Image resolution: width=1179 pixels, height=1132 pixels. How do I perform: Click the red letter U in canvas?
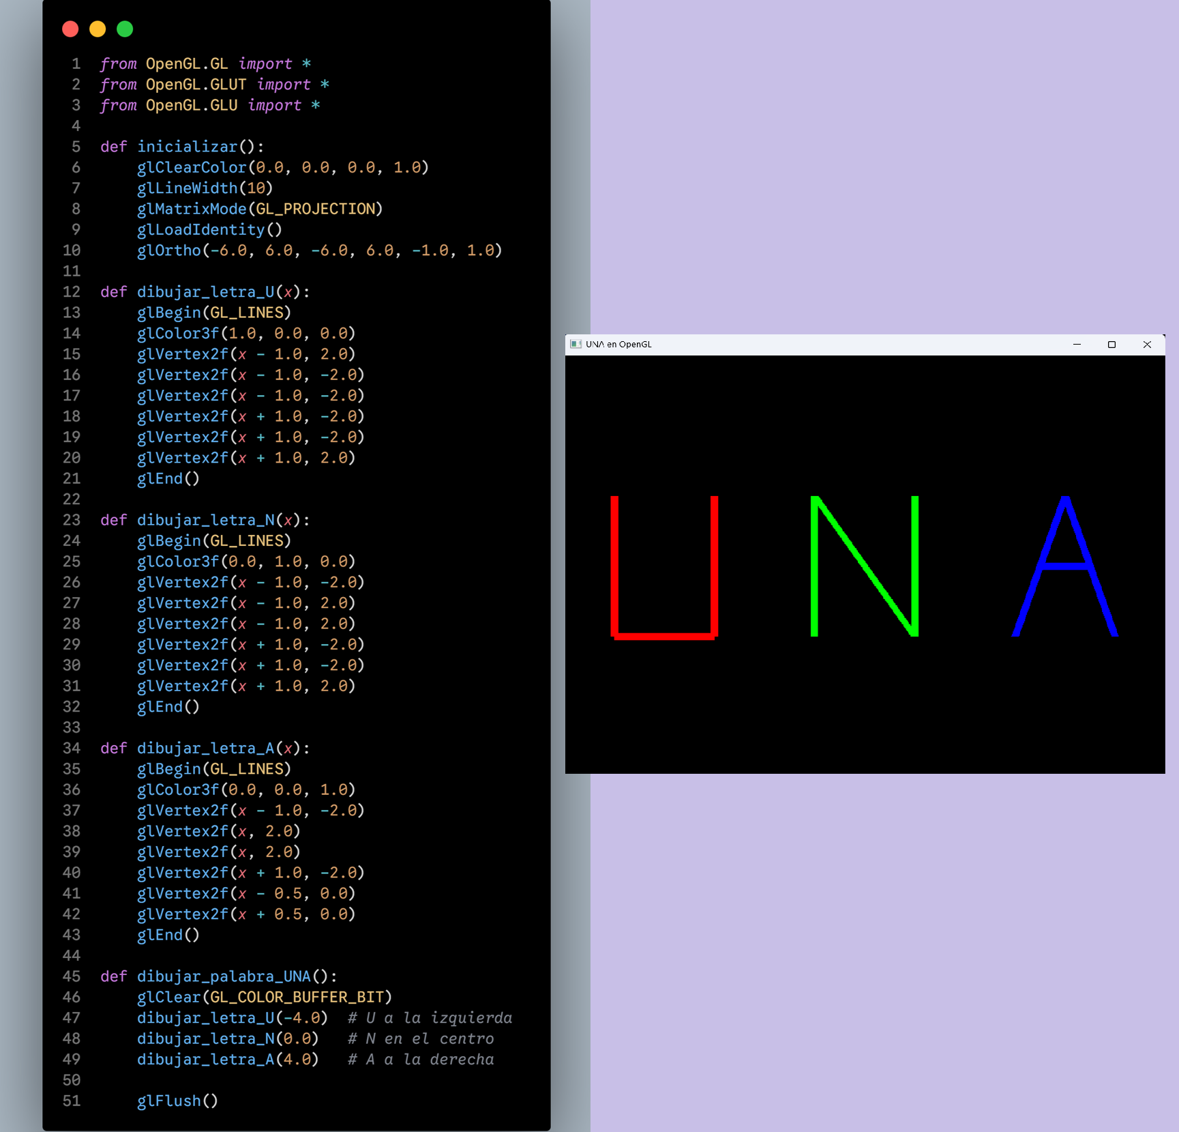615,566
